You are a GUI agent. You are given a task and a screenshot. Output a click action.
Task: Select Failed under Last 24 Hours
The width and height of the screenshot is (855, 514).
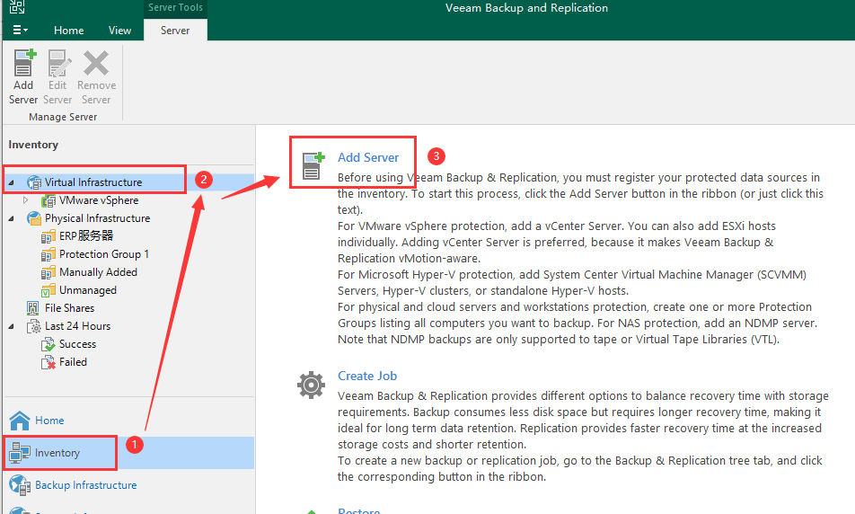(73, 362)
